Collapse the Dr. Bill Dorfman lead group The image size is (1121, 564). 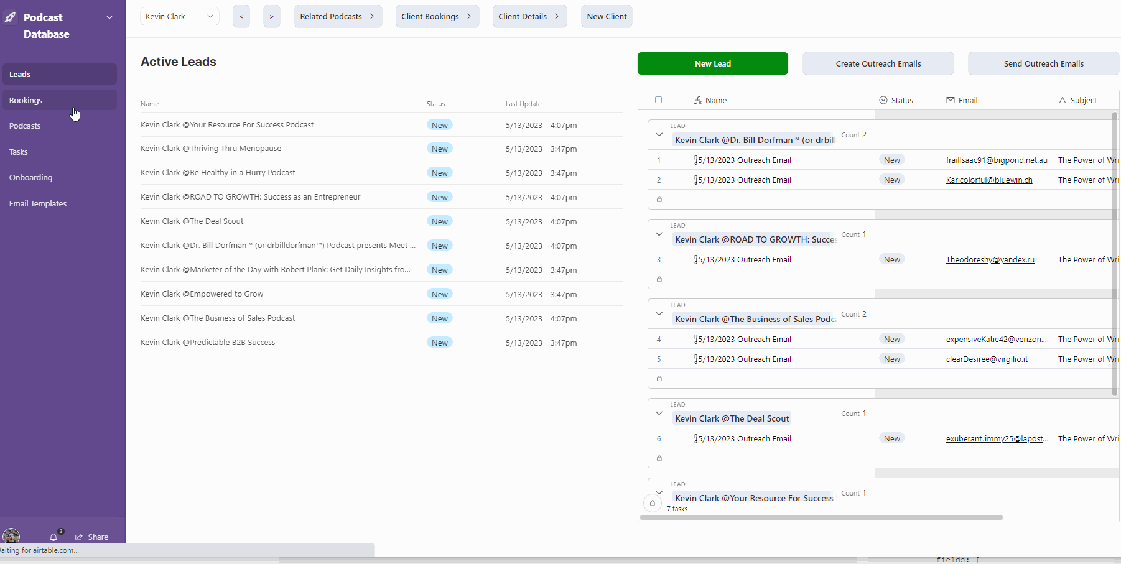point(659,135)
